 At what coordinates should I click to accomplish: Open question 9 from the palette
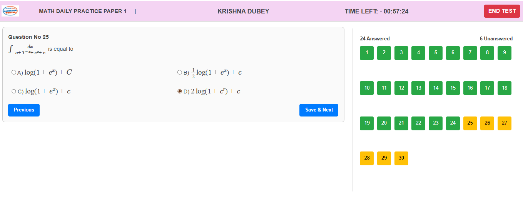[505, 53]
